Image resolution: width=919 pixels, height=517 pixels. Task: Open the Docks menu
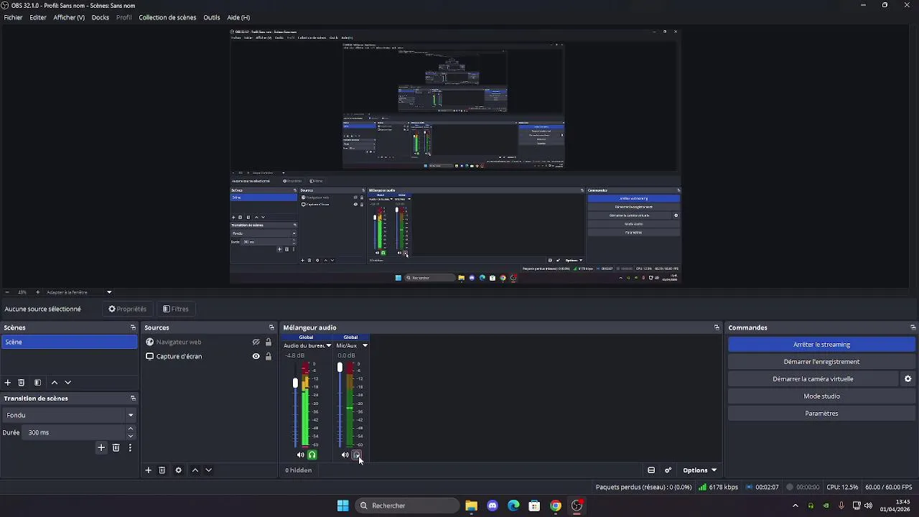click(x=101, y=17)
